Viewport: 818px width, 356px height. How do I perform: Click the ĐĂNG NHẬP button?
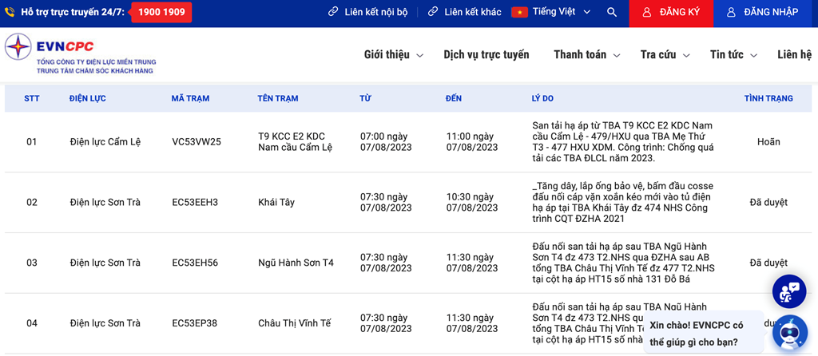762,13
